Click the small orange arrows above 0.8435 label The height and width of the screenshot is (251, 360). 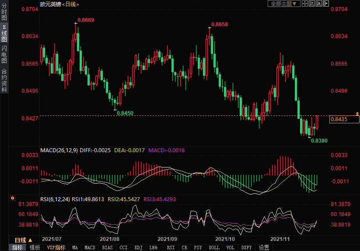(x=357, y=114)
